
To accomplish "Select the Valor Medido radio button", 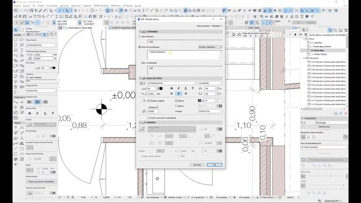I will pos(139,37).
